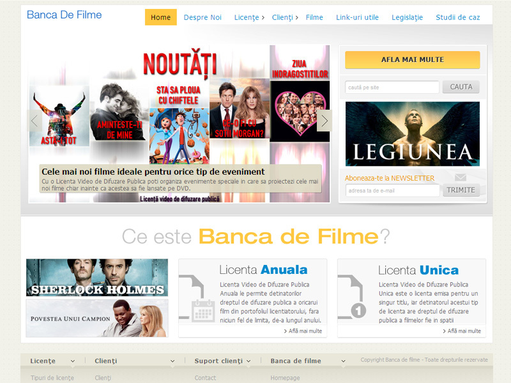This screenshot has width=511, height=383.
Task: Click the TRIMITE newsletter button
Action: tap(461, 190)
